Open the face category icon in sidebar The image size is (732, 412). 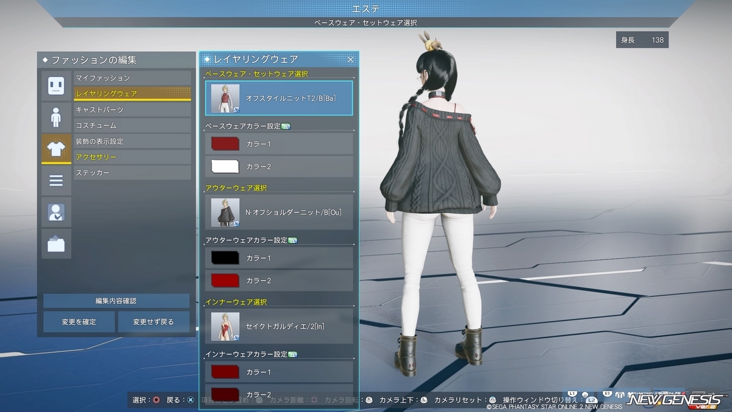[x=56, y=85]
